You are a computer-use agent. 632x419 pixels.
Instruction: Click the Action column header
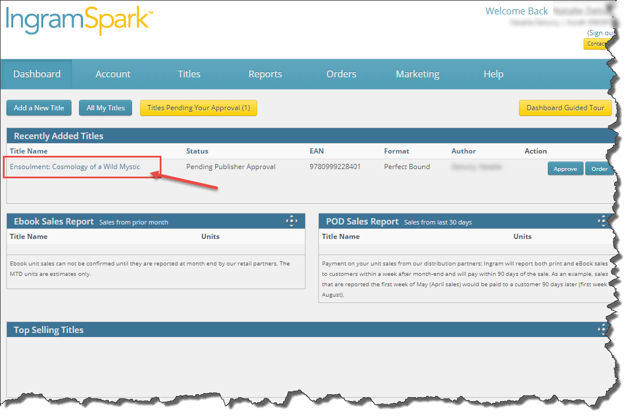[x=536, y=151]
